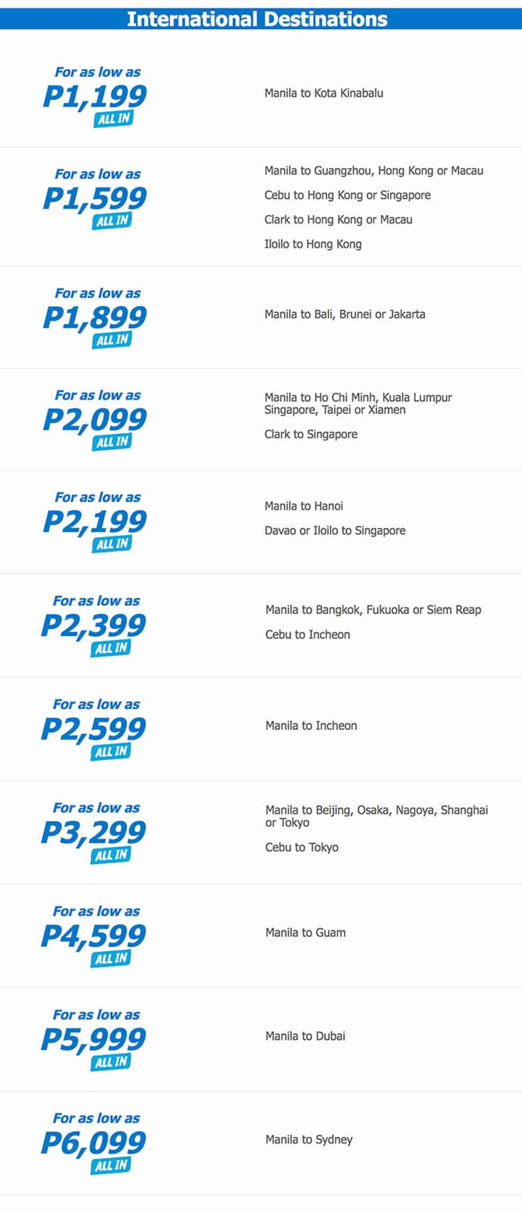
Task: Open the Clark to Singapore route
Action: click(x=310, y=434)
